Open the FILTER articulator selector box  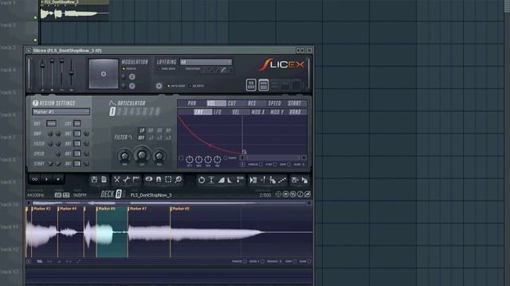coord(77,144)
